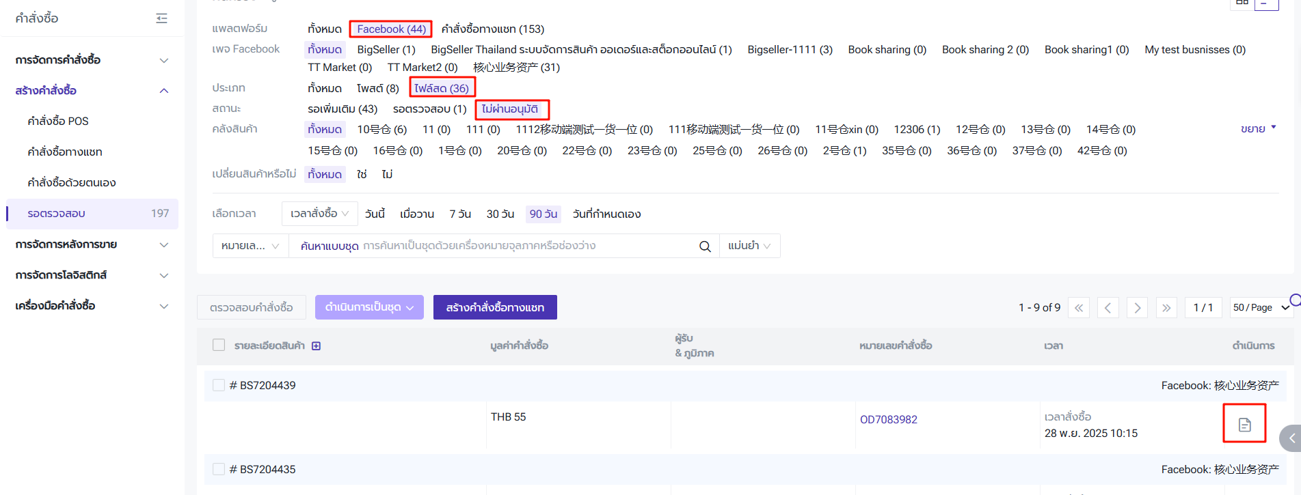Expand the การจัดการคำสั่งซื้อ sidebar section
Image resolution: width=1301 pixels, height=495 pixels.
pyautogui.click(x=92, y=60)
